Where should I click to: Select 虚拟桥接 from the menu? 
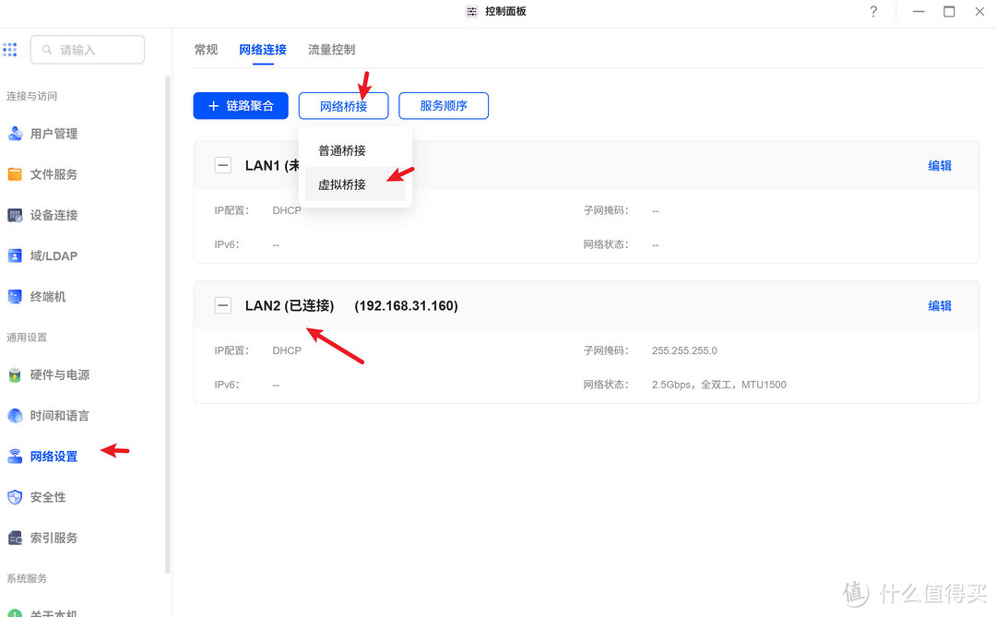(x=341, y=184)
